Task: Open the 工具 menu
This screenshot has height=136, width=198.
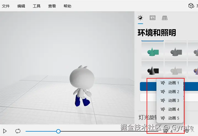Action: coord(37,6)
